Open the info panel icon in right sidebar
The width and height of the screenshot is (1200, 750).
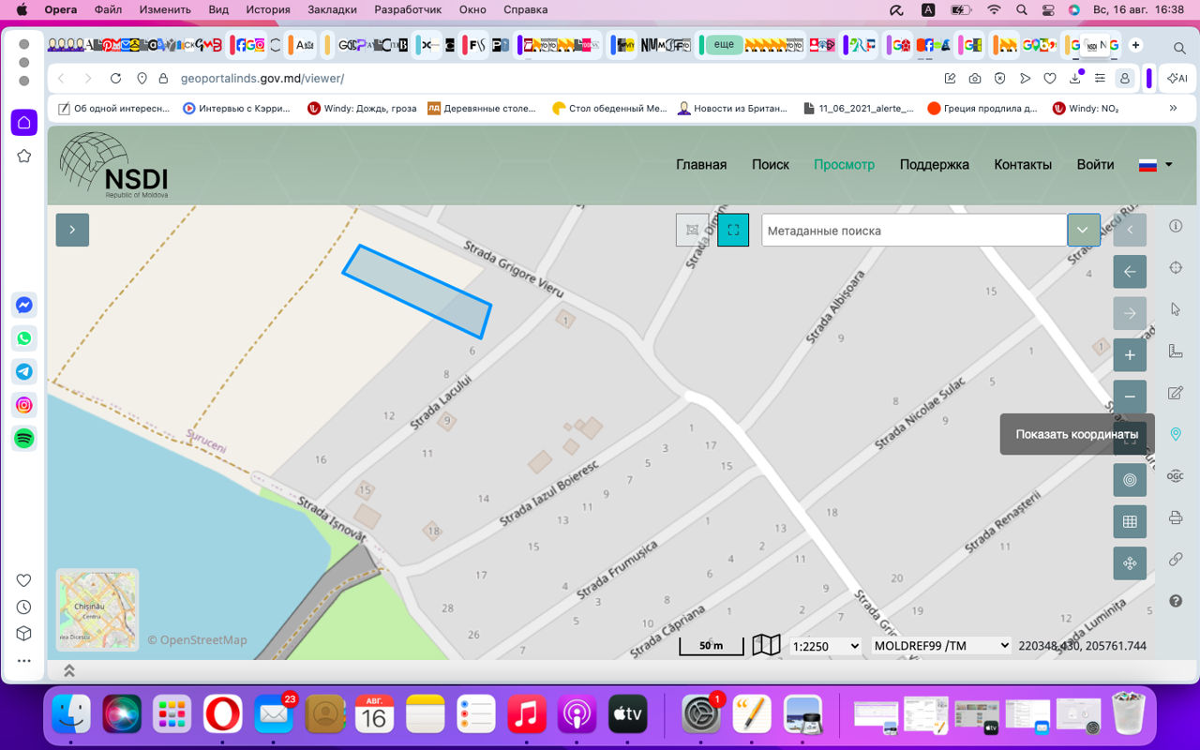pyautogui.click(x=1176, y=226)
